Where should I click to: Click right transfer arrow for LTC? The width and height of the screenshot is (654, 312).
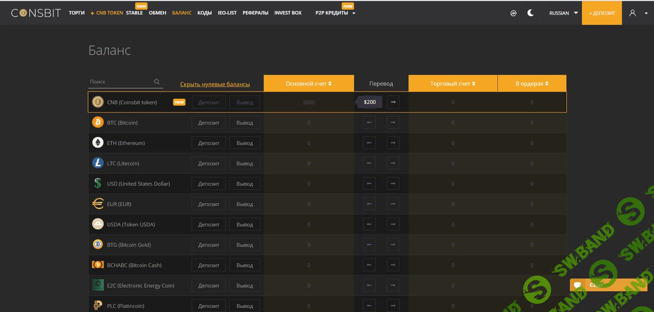(x=393, y=163)
